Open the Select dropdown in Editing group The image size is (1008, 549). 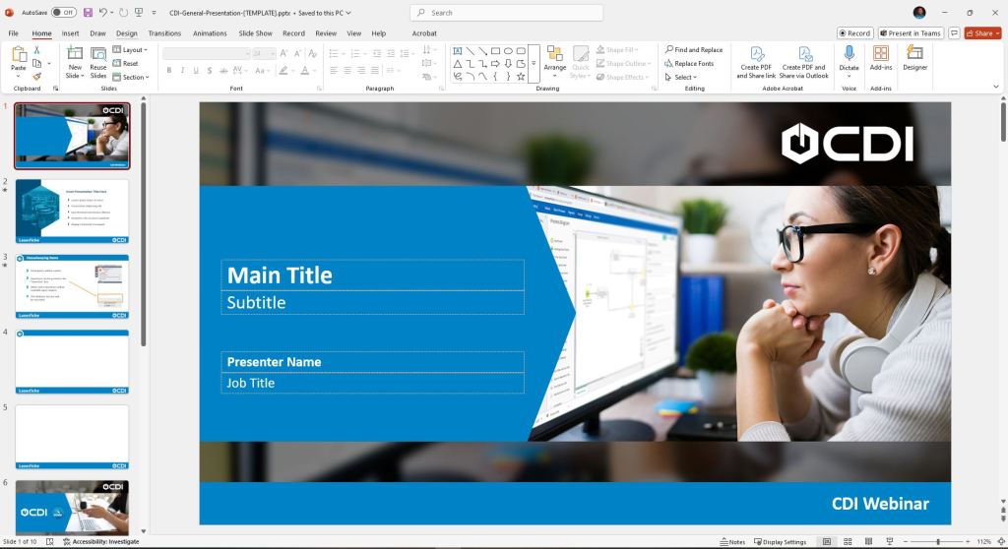click(684, 77)
